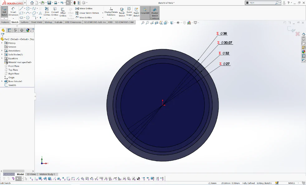This screenshot has height=185, width=306.
Task: Click the feature tree filter funnel icon
Action: click(2, 35)
